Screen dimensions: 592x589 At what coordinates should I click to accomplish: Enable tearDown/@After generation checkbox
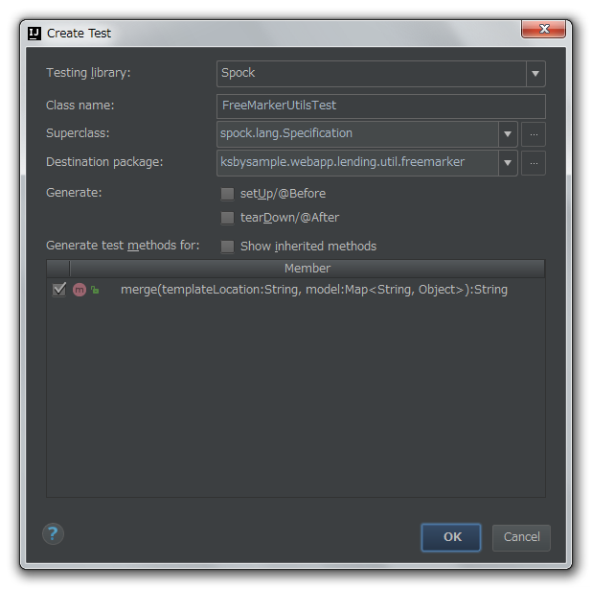coord(227,218)
